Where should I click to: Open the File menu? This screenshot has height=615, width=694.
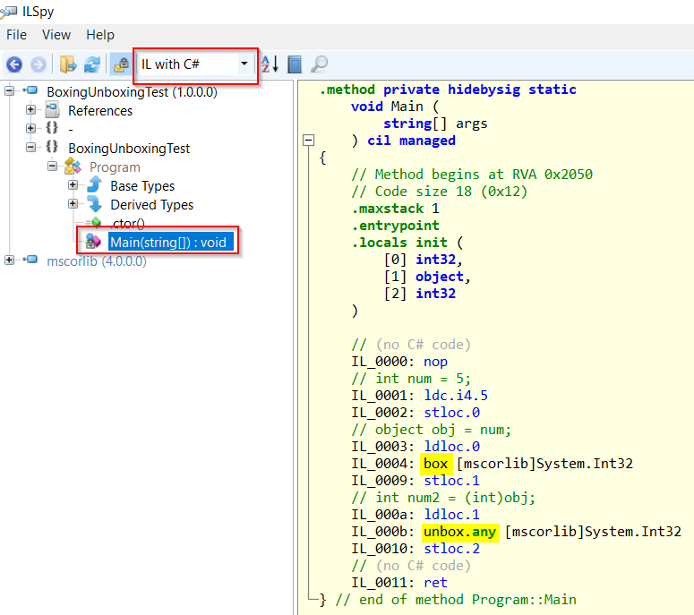[x=17, y=35]
